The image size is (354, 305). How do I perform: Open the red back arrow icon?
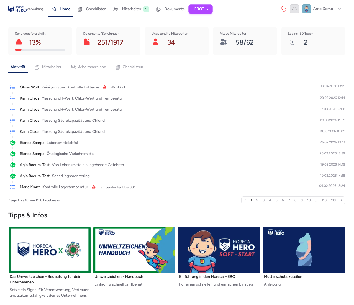(283, 9)
